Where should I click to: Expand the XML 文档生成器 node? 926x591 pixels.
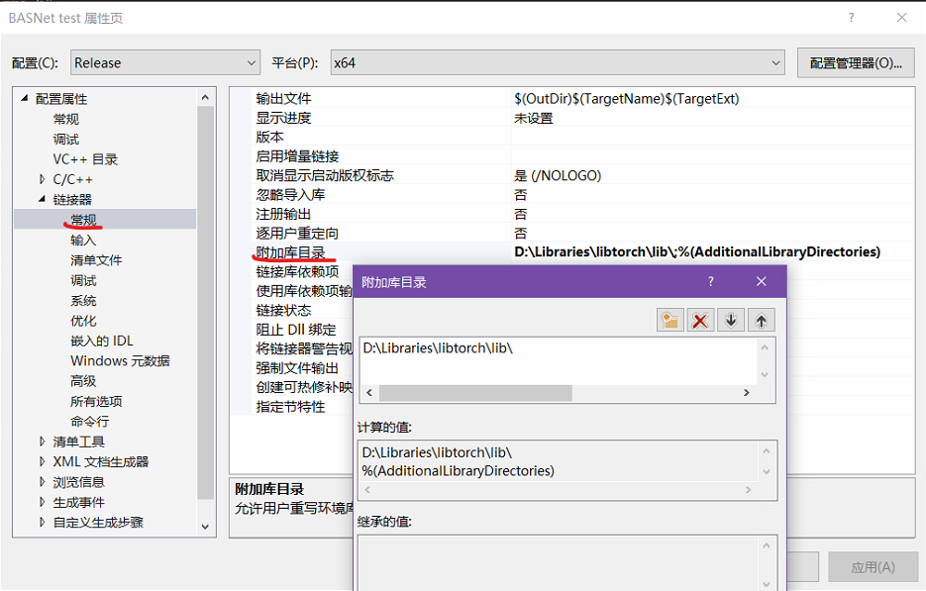click(42, 461)
